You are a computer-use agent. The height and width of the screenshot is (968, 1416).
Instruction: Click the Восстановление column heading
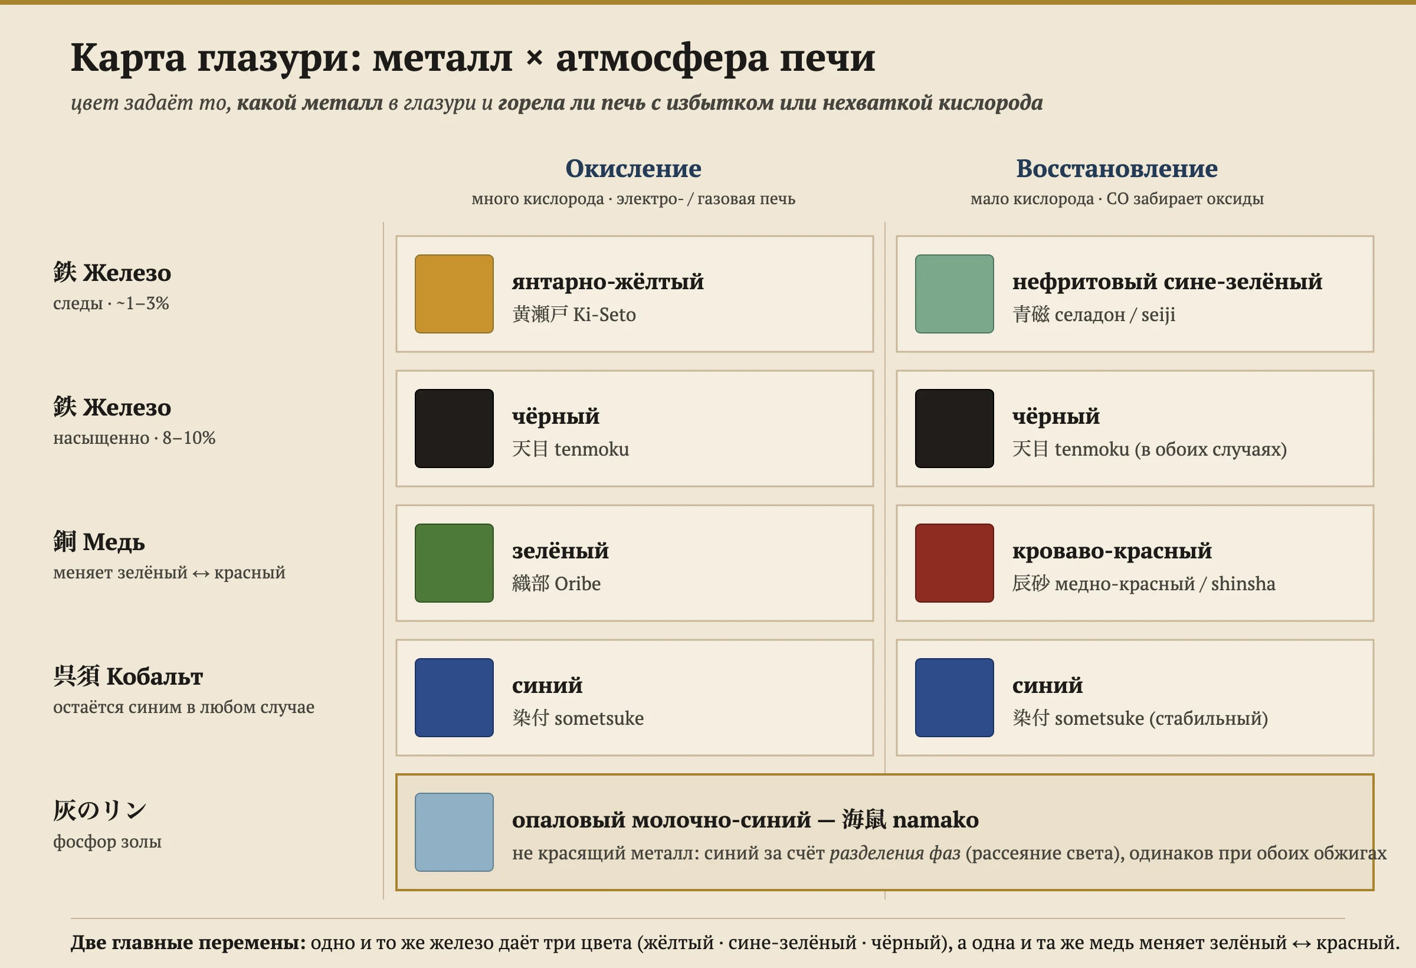[1117, 169]
